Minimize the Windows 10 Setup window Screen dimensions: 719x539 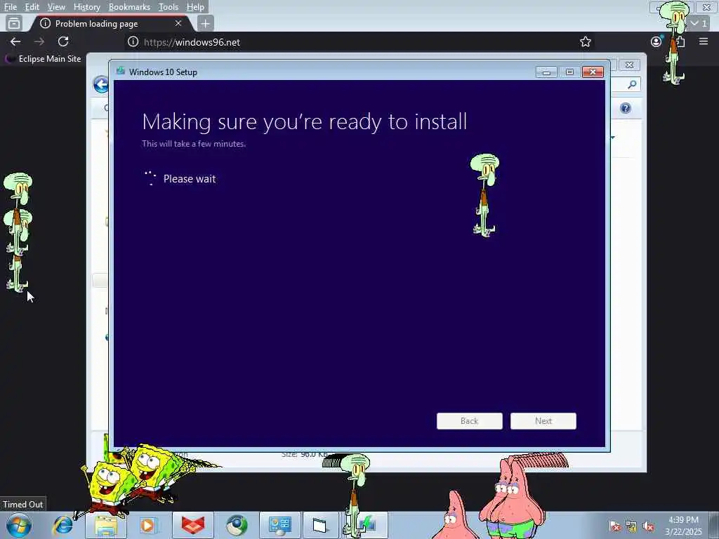point(546,72)
